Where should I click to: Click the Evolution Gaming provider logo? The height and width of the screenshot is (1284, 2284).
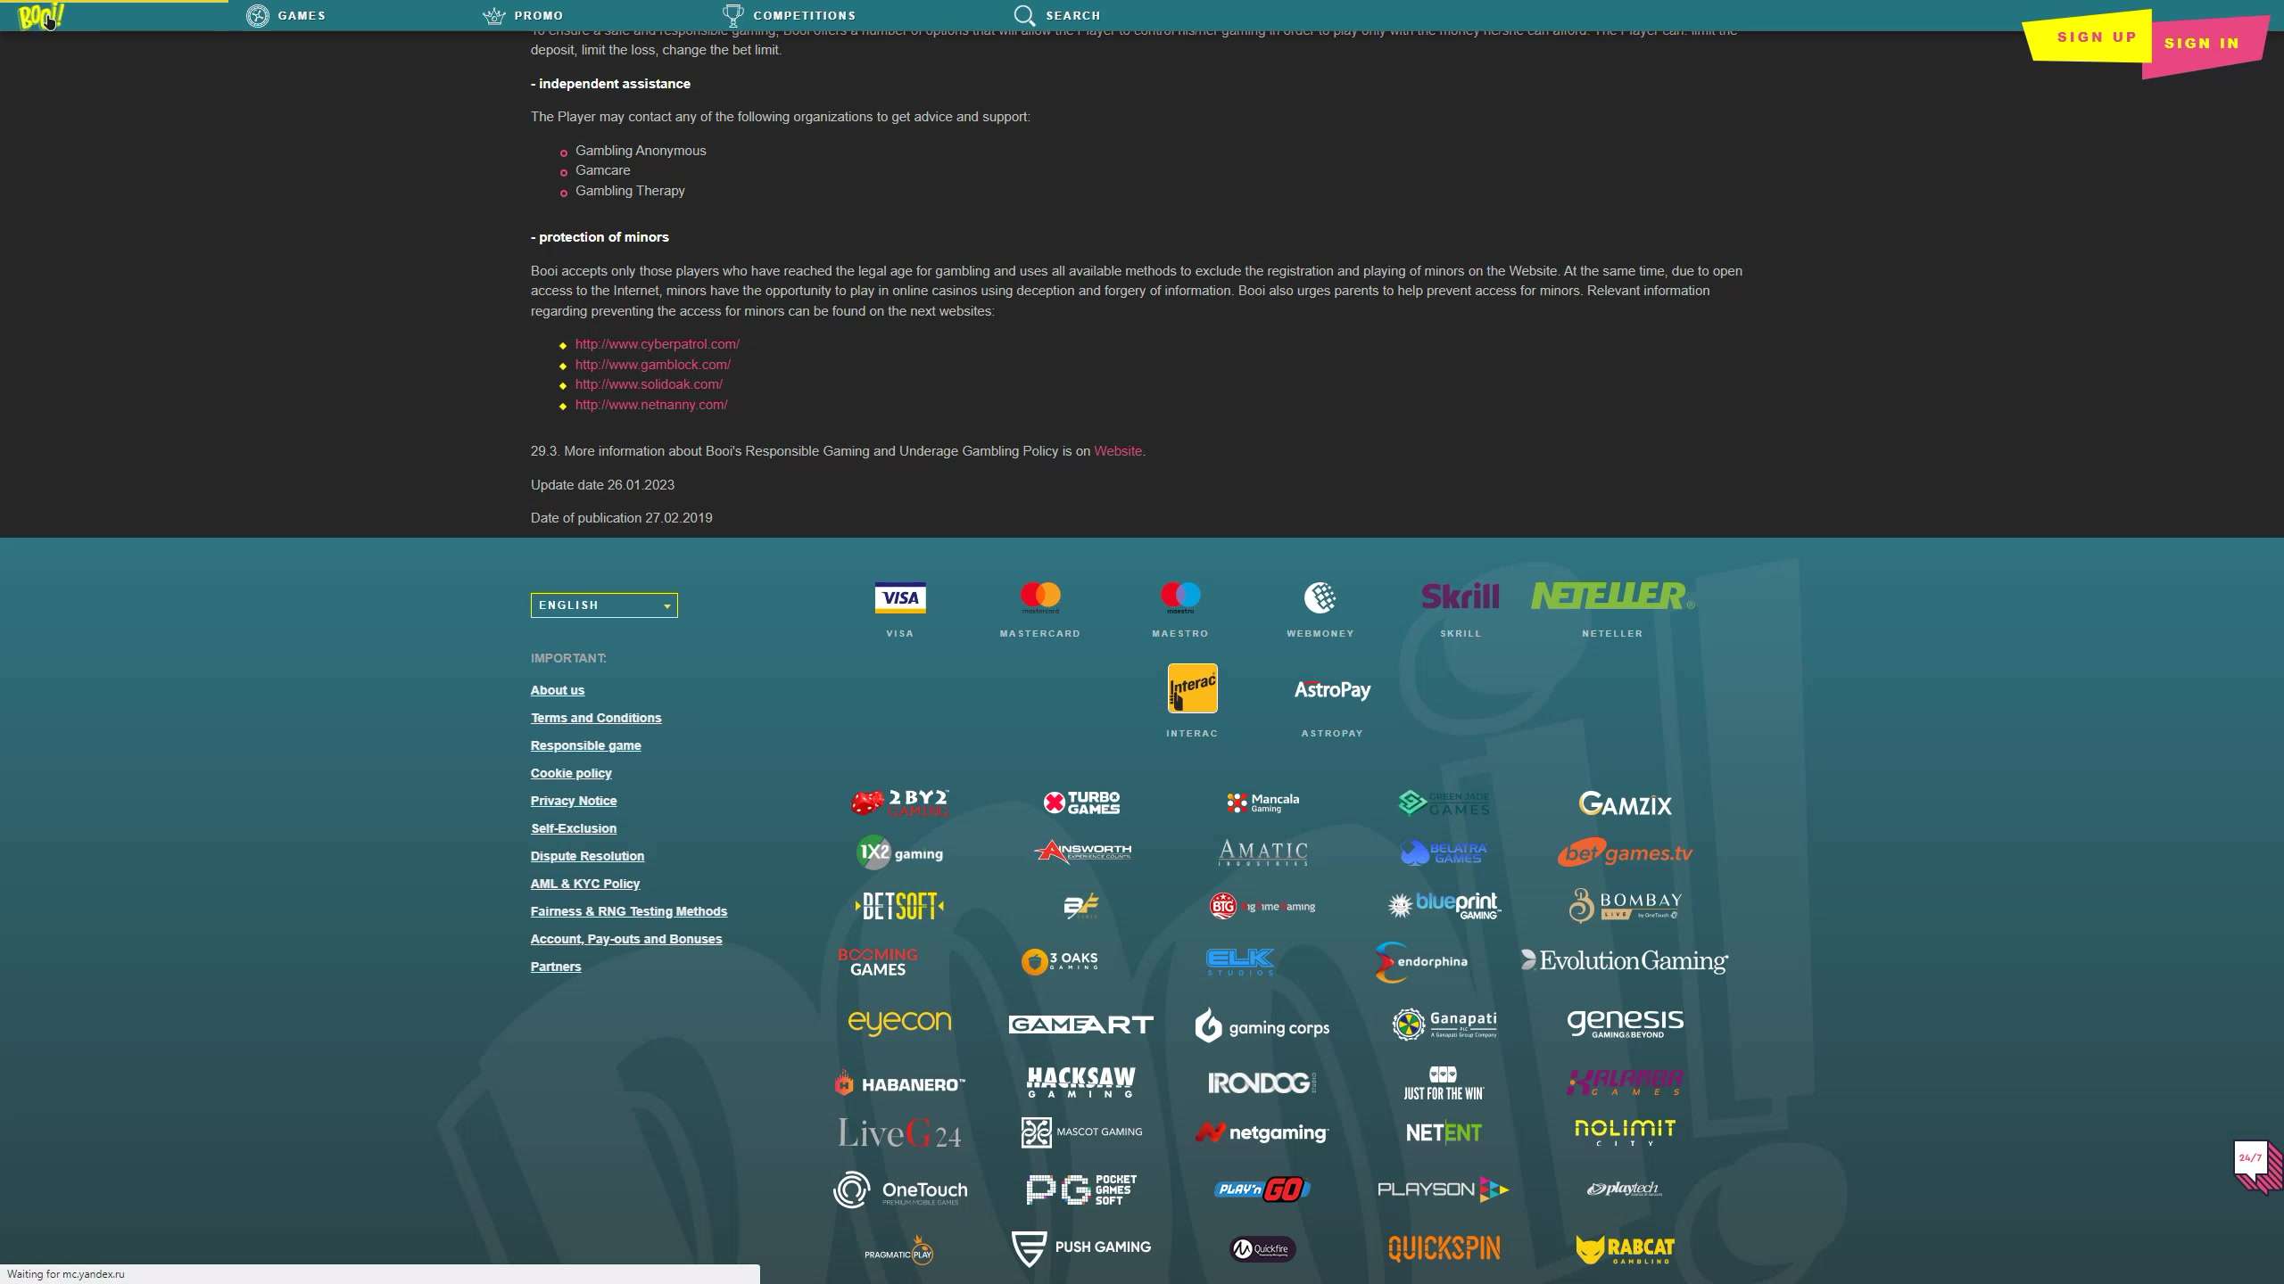coord(1625,961)
